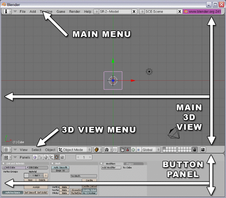The image size is (226, 198).
Task: Click the Set Smooth button
Action: 30,192
